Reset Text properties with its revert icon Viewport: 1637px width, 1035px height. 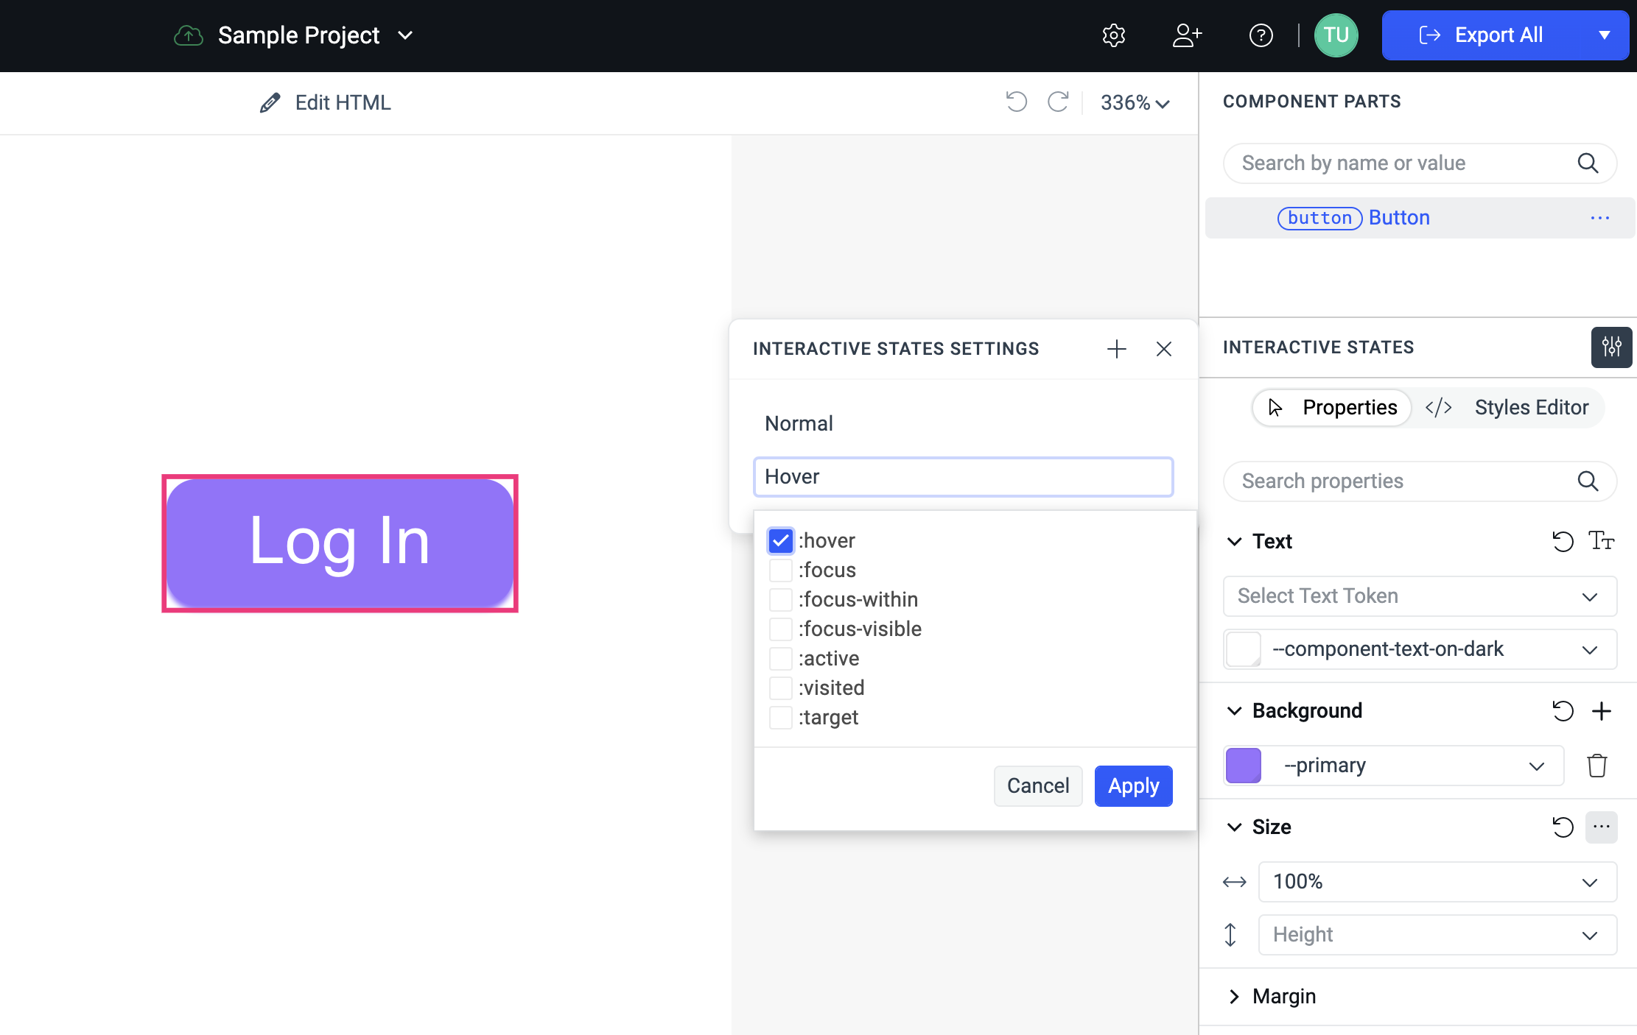[x=1562, y=542]
